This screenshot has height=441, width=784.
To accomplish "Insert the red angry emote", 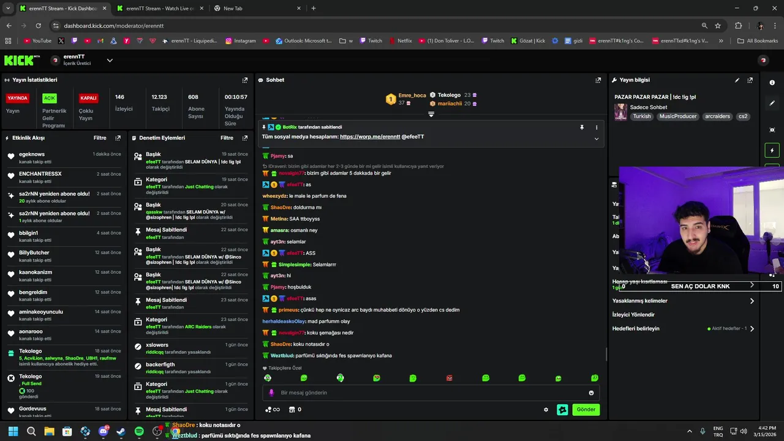I will 449,378.
